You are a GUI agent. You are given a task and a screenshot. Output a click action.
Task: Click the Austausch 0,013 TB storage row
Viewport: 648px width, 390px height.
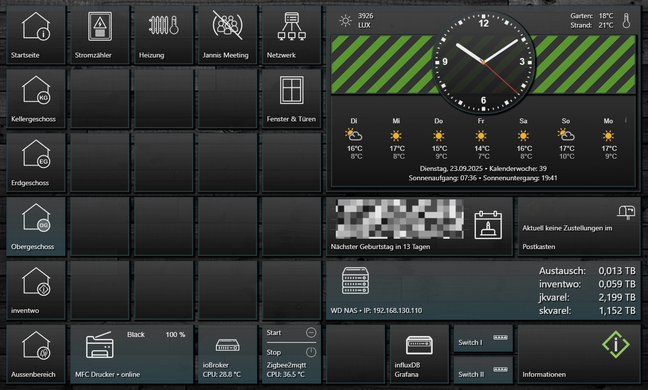[x=588, y=271]
